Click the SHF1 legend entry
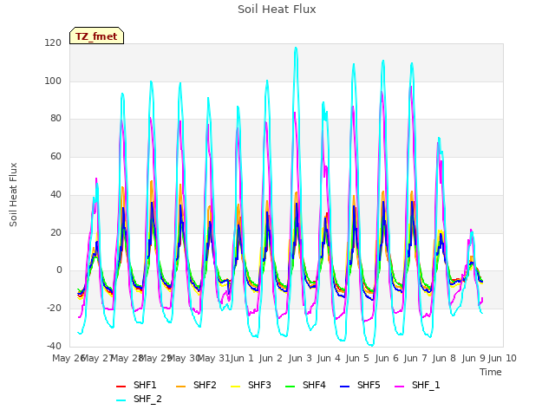Viewport: 555px width, 416px height. (136, 385)
